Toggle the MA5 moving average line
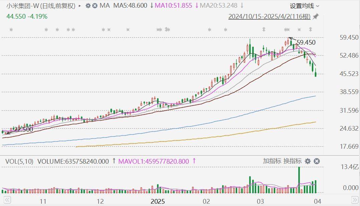Viewport: 360px width, 206px height. 130,6
